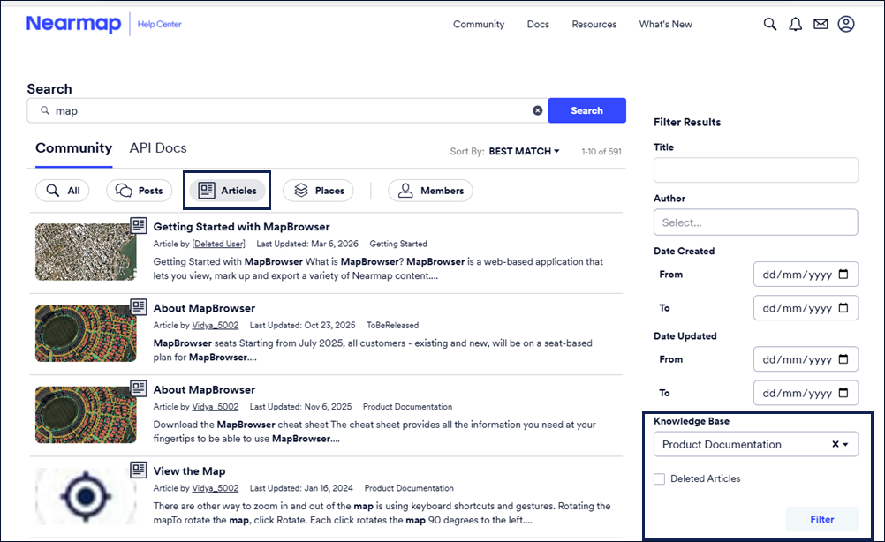This screenshot has width=885, height=542.
Task: Open the Date Created From calendar picker
Action: (x=843, y=275)
